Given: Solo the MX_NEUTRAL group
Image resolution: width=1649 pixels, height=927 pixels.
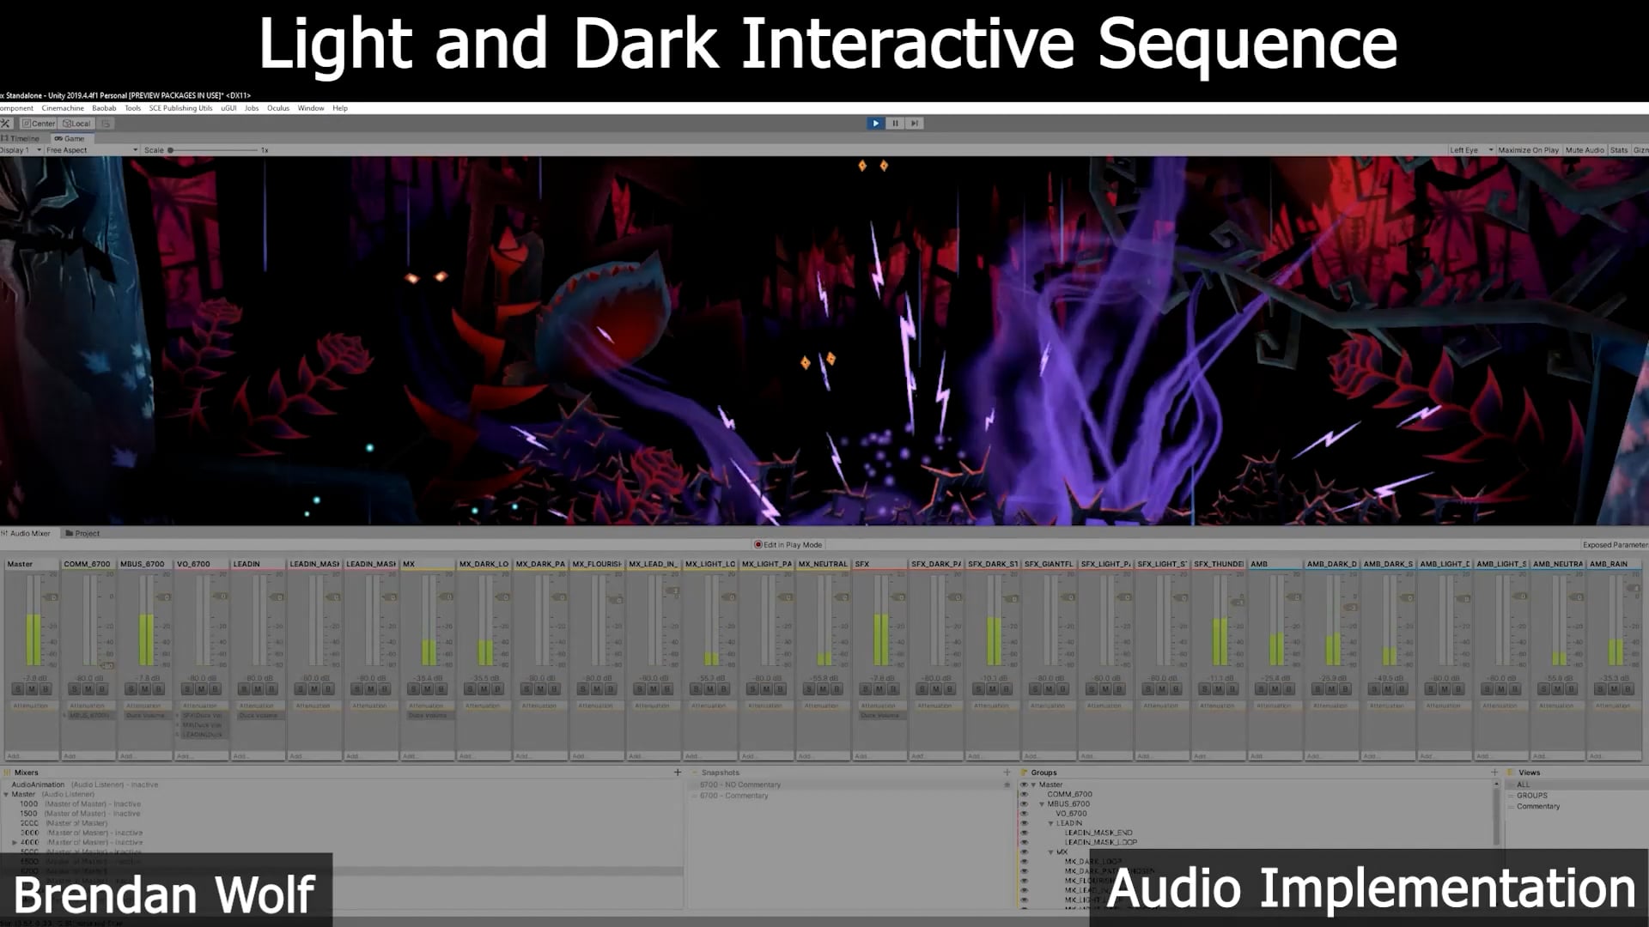Looking at the screenshot, I should pos(809,689).
